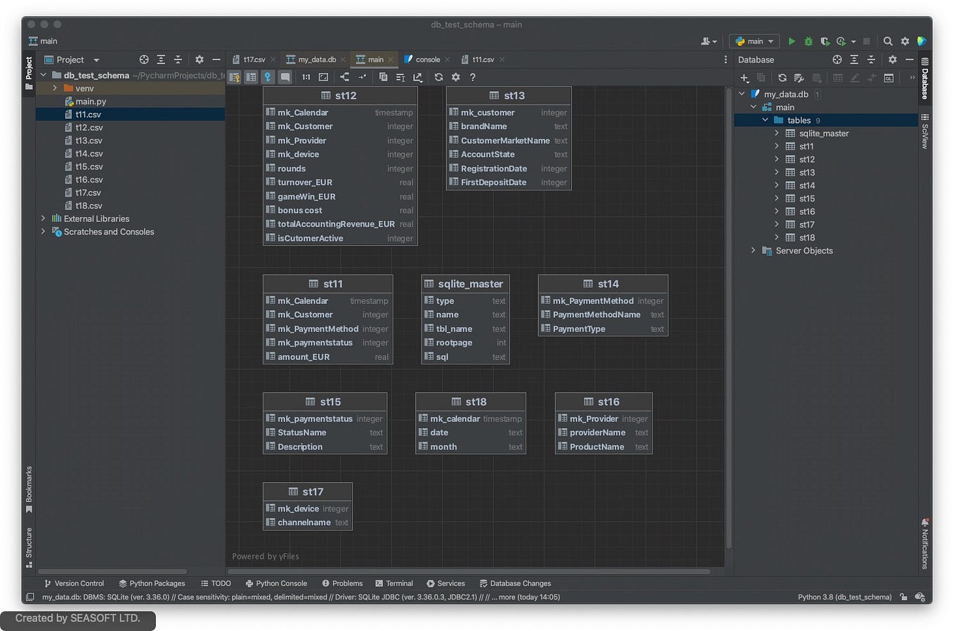Switch to the console editor tab
Viewport: 954px width, 631px height.
pos(422,60)
